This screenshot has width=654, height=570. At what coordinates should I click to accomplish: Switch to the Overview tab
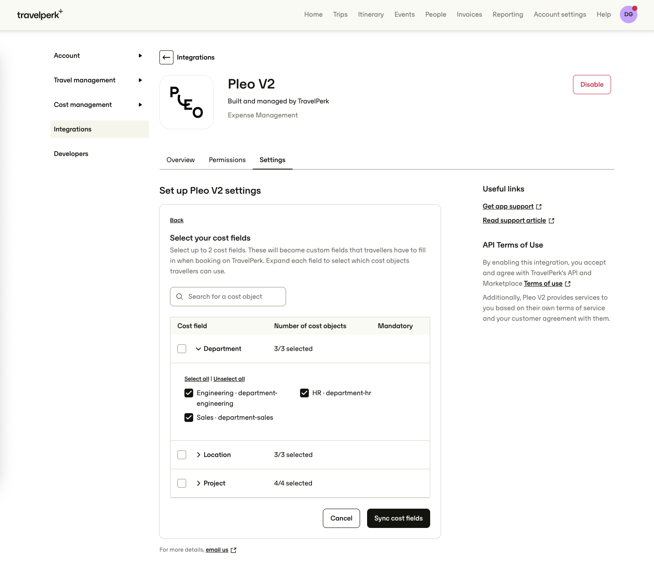tap(180, 160)
